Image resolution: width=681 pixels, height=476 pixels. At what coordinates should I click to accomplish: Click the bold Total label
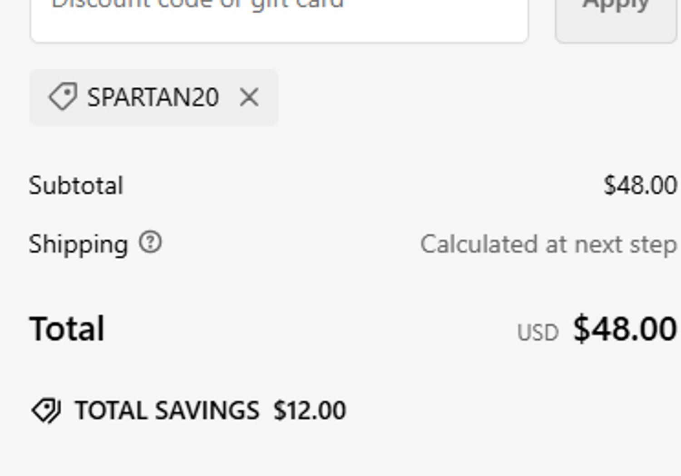point(67,328)
